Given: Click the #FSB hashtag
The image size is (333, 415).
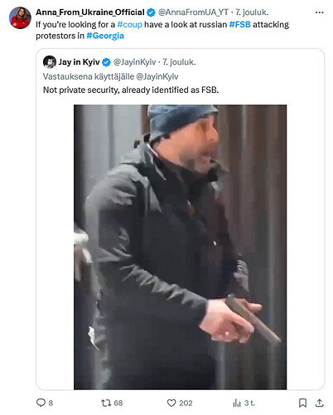Looking at the screenshot, I should 239,25.
